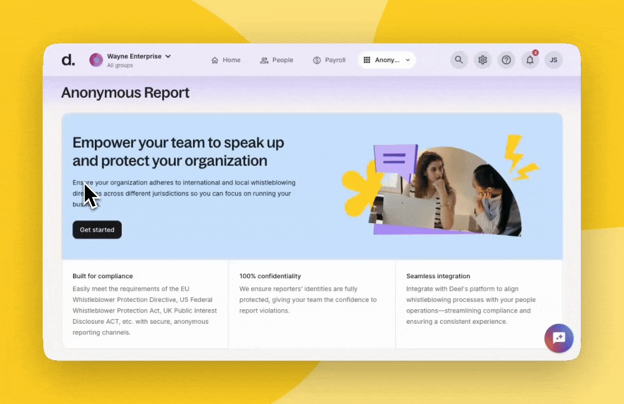The width and height of the screenshot is (624, 404).
Task: Click the help question mark icon
Action: [x=506, y=60]
